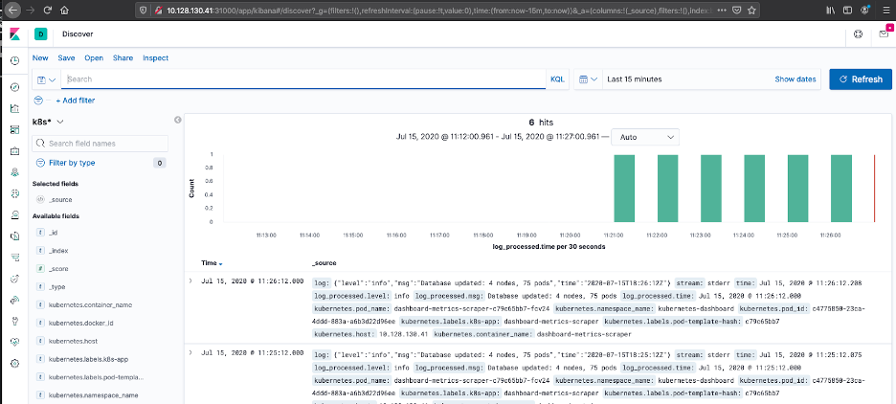This screenshot has width=896, height=404.
Task: Click browser reload button
Action: 48,11
